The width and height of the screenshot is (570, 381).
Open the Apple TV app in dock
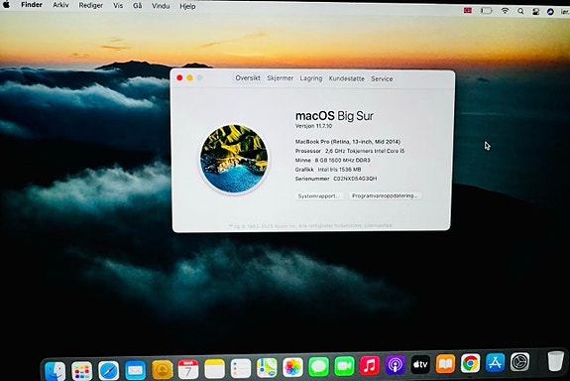(x=420, y=364)
